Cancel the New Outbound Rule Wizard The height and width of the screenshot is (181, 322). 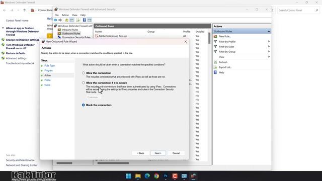pyautogui.click(x=176, y=153)
